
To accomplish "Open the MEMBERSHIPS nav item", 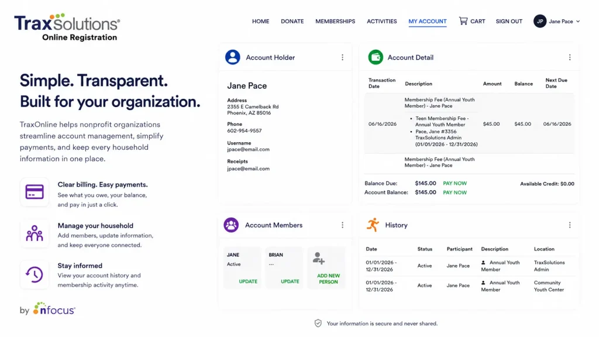I will [x=335, y=22].
